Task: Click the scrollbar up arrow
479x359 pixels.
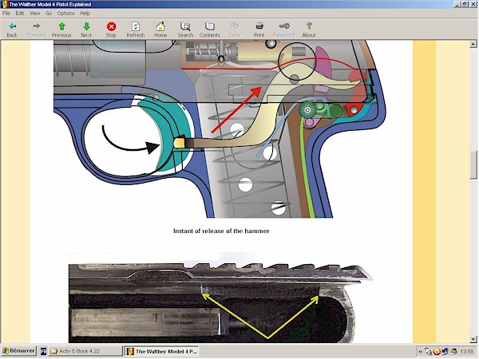Action: click(x=473, y=44)
